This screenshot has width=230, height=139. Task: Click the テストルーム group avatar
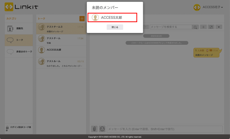(41, 62)
